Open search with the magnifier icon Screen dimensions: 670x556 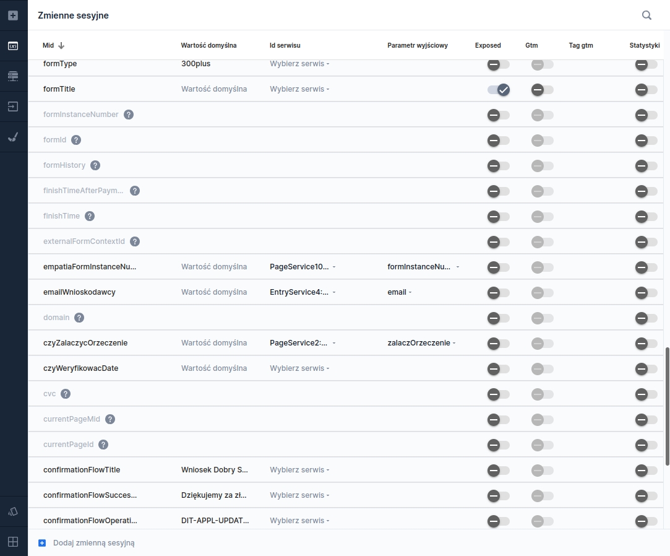coord(646,15)
